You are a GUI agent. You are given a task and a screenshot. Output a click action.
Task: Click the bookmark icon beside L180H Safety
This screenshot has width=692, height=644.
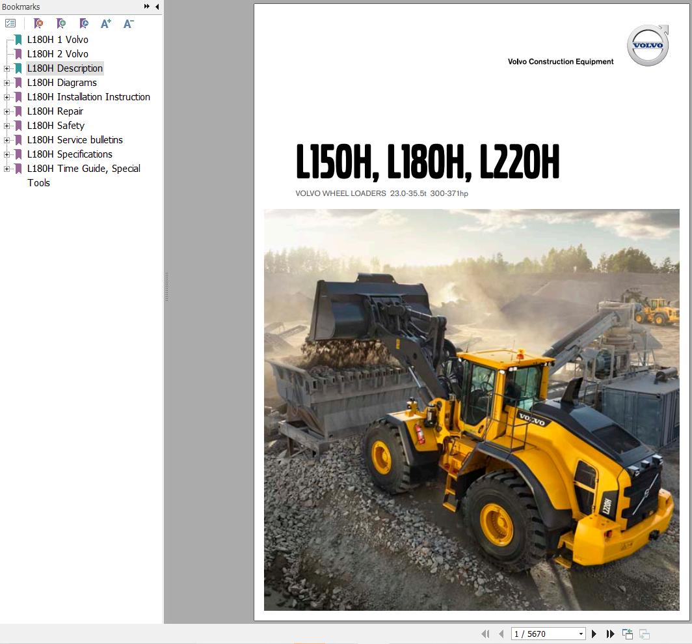point(18,126)
